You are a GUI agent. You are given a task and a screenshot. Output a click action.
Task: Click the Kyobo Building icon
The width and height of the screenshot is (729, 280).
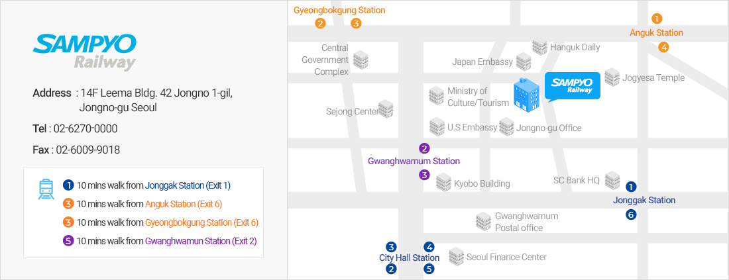pos(444,183)
